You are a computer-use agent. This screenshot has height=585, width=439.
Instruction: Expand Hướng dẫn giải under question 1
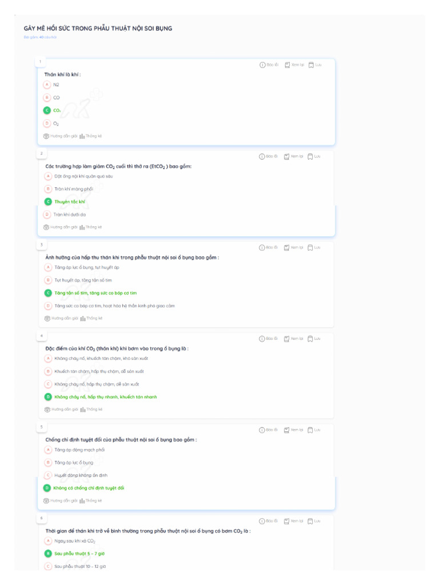coord(46,136)
